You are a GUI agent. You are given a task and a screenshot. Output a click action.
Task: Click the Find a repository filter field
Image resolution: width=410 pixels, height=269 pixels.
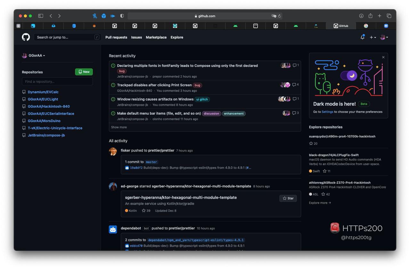pyautogui.click(x=57, y=81)
